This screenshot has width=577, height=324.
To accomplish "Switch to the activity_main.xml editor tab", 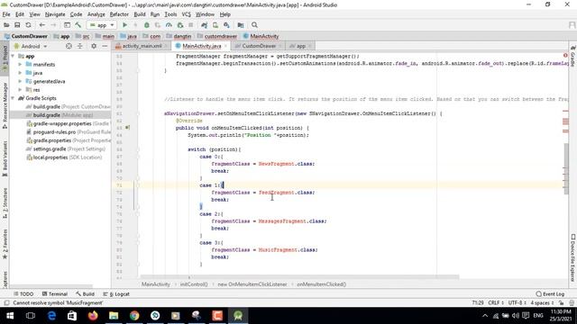I will [x=142, y=46].
